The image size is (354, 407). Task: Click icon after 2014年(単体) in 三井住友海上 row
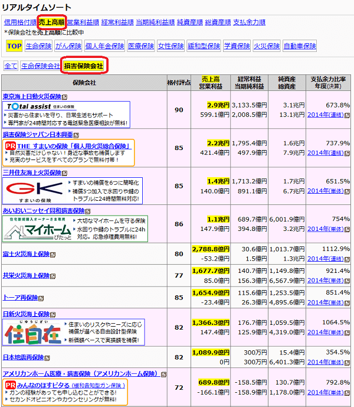(x=347, y=191)
